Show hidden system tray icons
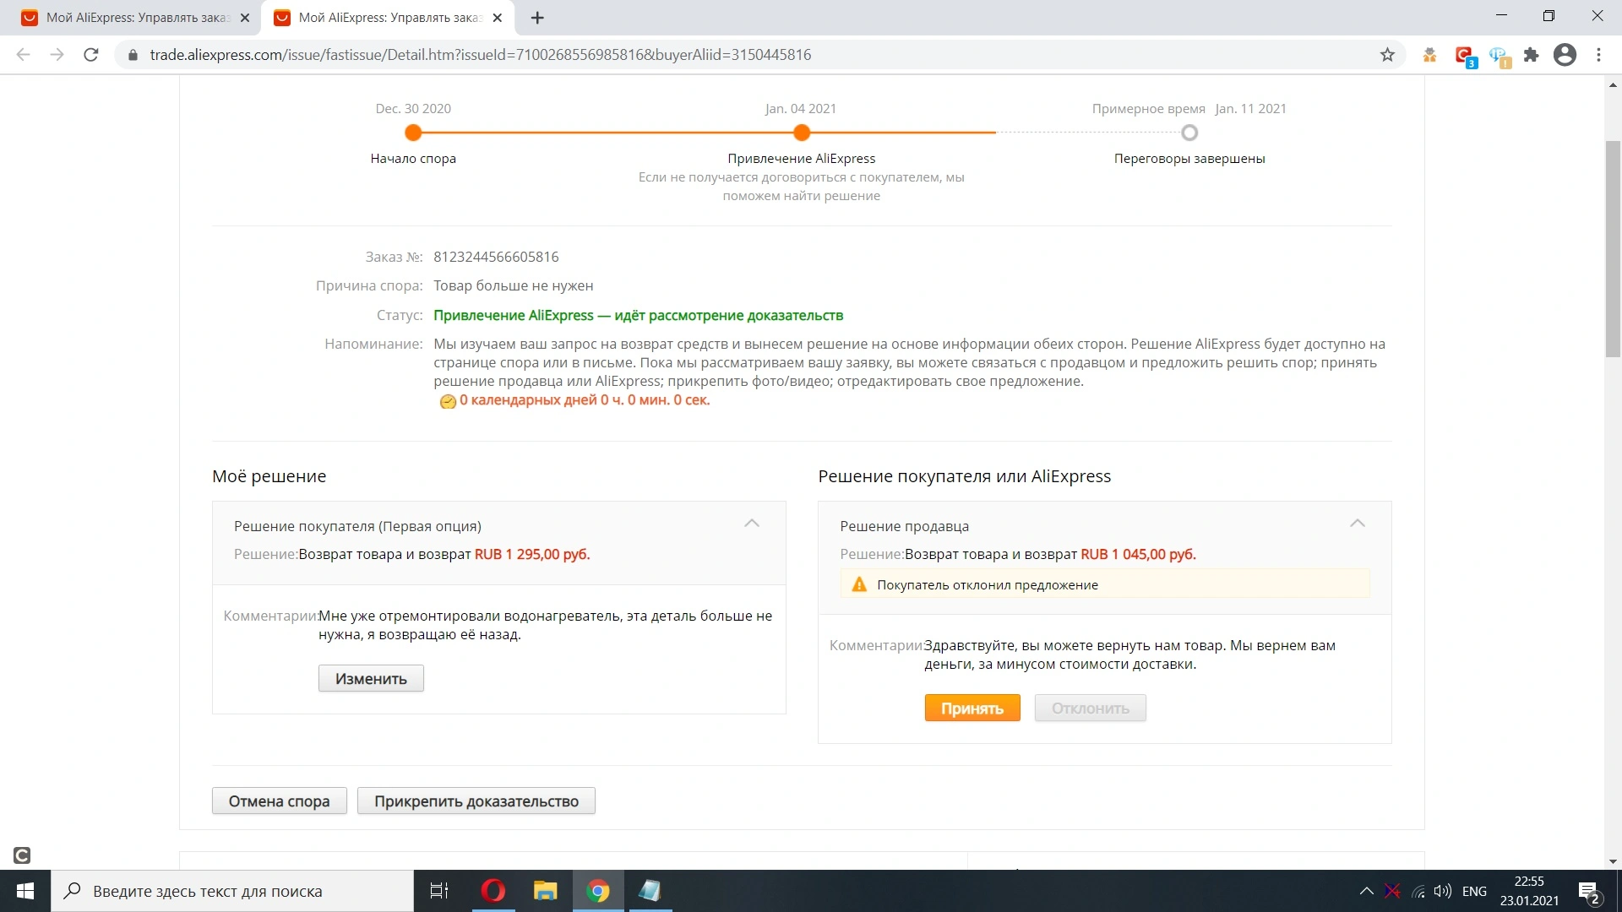This screenshot has height=912, width=1622. coord(1366,891)
